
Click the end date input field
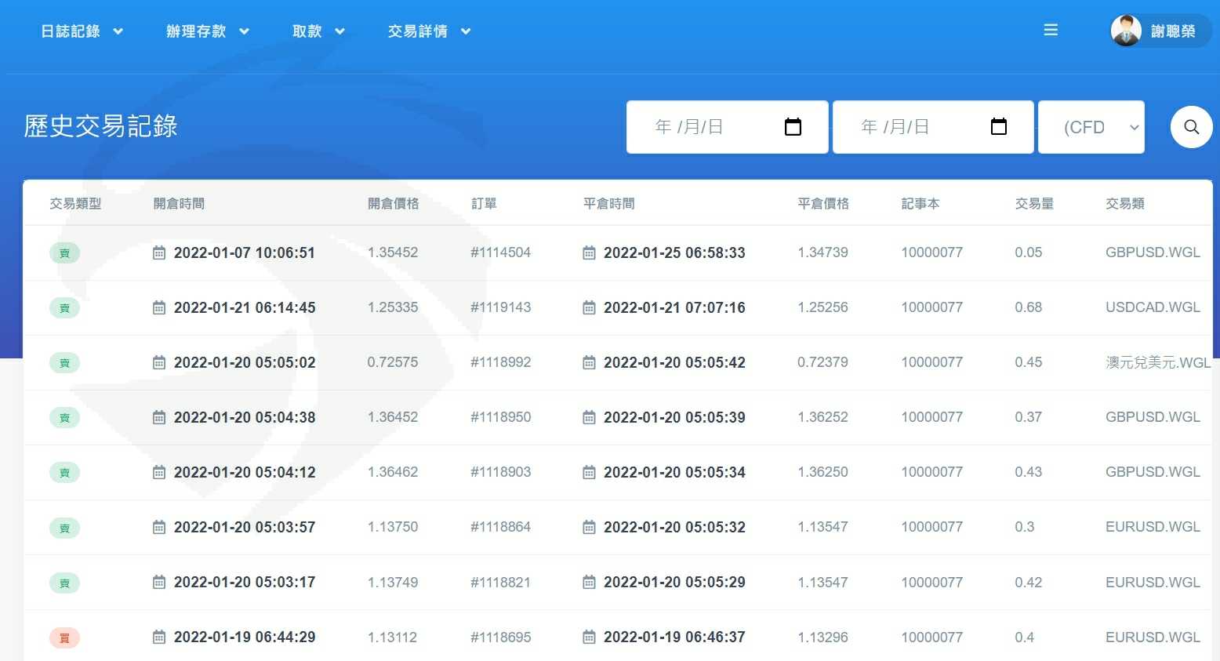coord(910,127)
